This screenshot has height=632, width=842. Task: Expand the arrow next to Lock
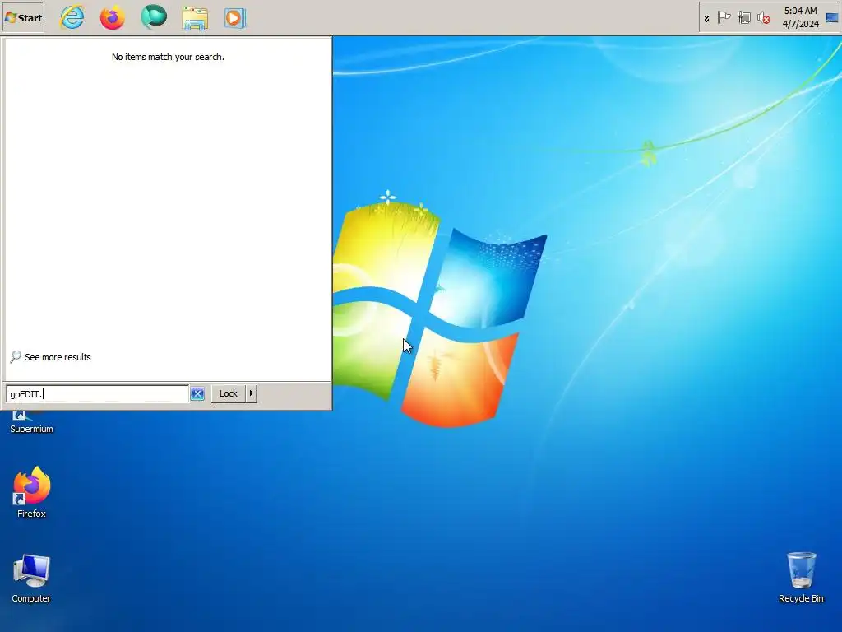click(x=252, y=393)
